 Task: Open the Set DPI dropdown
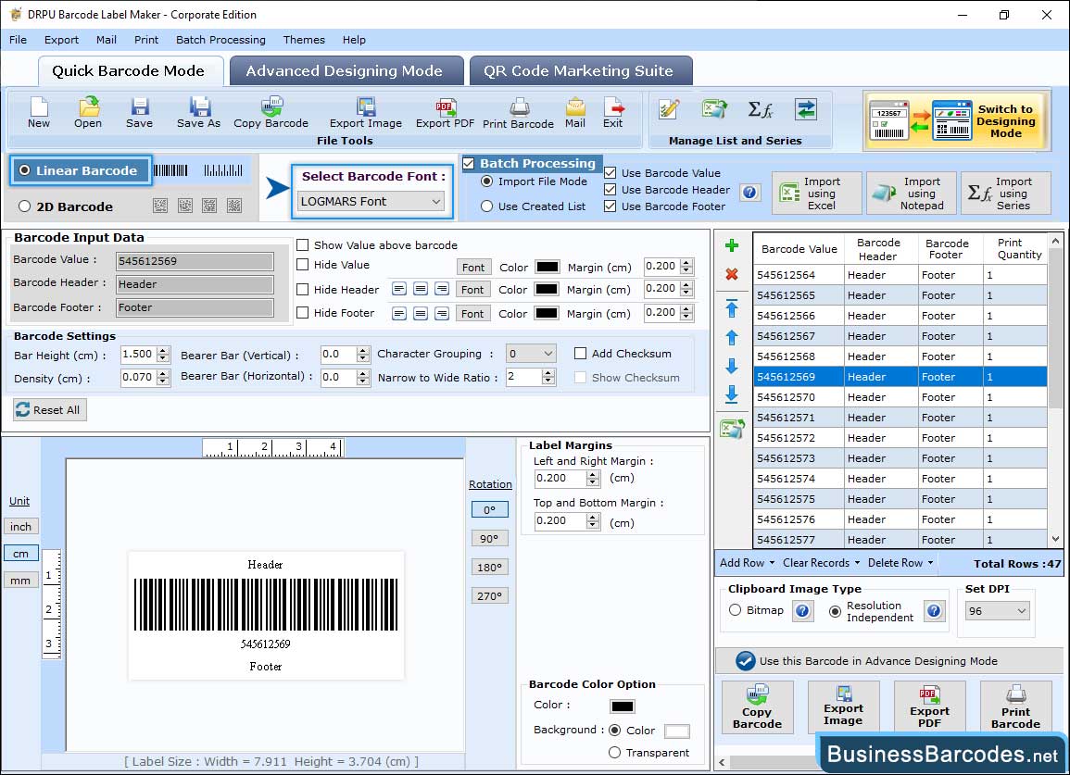997,611
